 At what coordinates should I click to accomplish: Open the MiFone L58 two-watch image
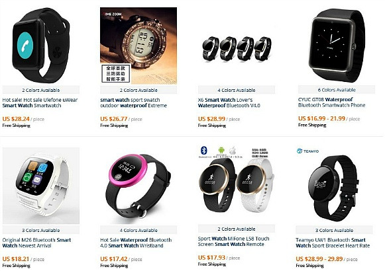pos(237,185)
